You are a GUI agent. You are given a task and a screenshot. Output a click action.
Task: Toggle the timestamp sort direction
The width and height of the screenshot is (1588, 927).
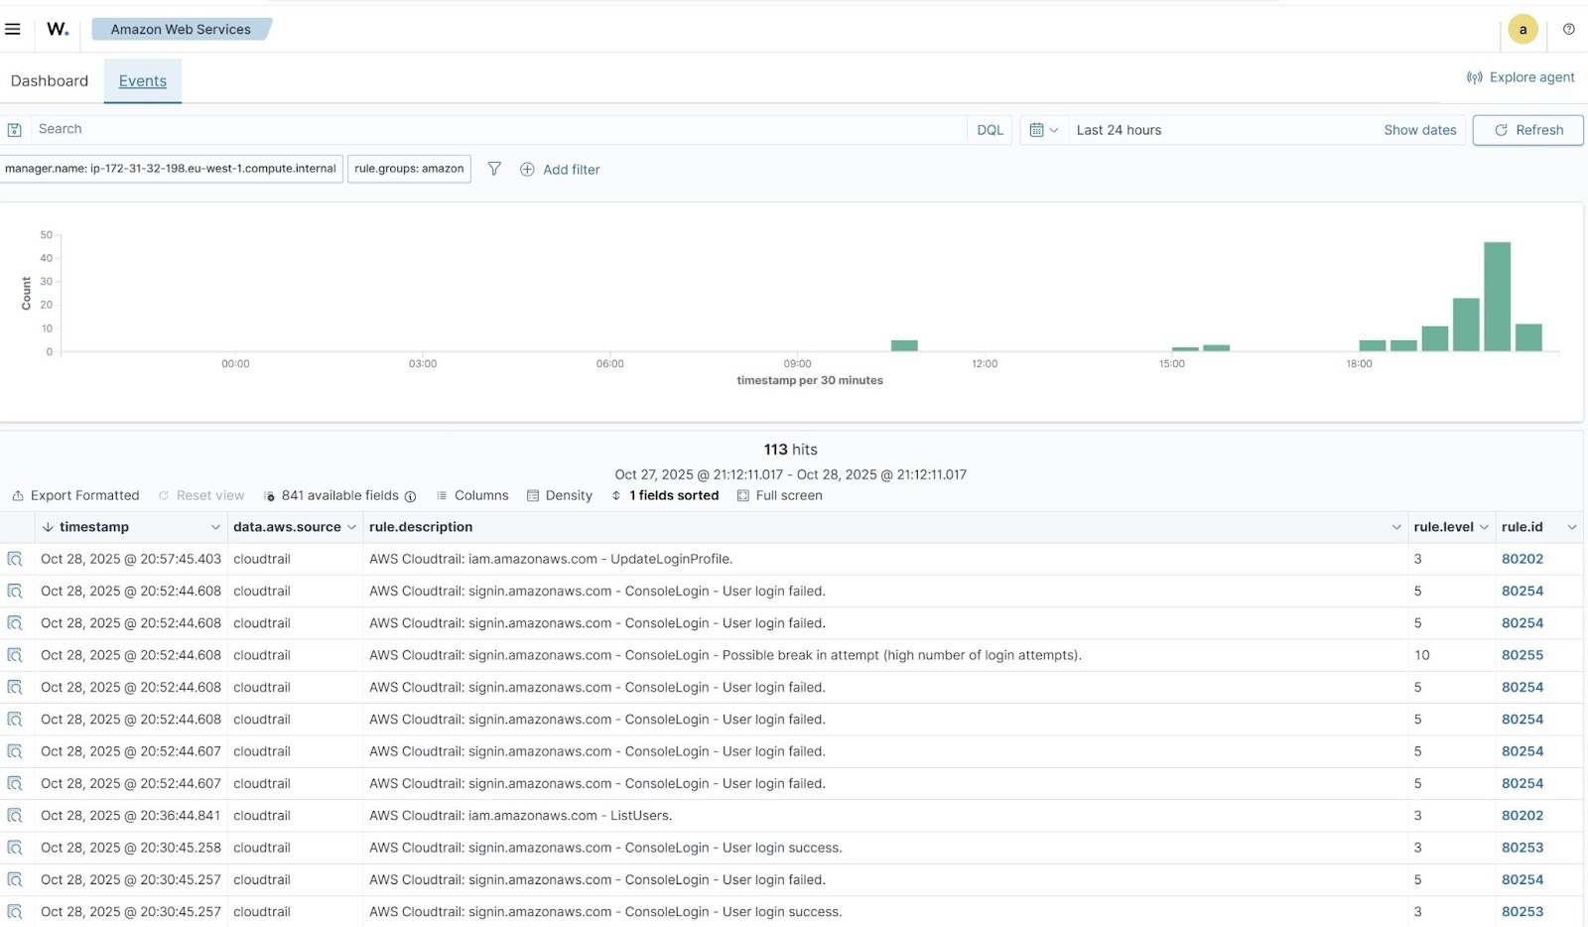point(49,527)
